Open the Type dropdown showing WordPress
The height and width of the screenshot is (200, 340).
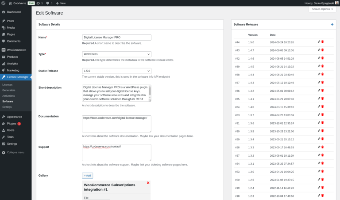pos(116,54)
